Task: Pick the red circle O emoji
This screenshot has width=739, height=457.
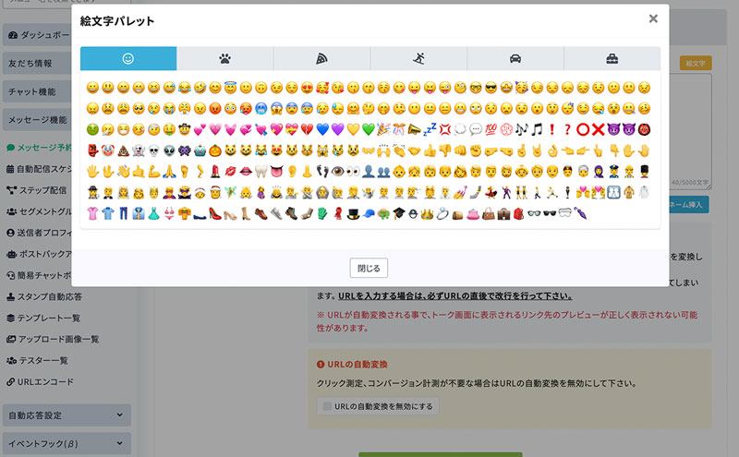Action: (x=583, y=129)
